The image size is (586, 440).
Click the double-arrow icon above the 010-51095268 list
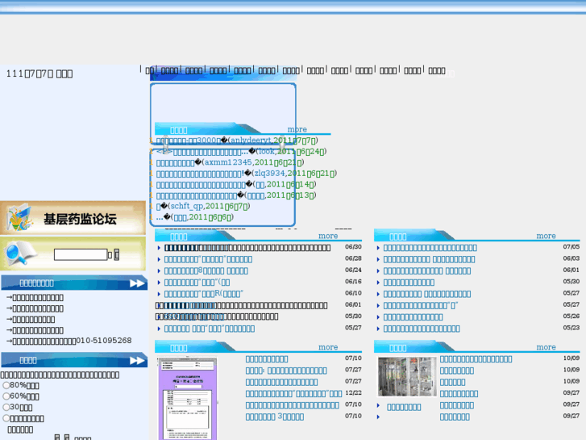[138, 283]
